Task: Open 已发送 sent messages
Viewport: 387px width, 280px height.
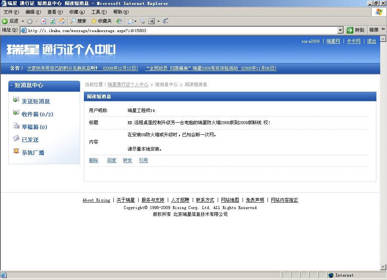Action: point(30,140)
